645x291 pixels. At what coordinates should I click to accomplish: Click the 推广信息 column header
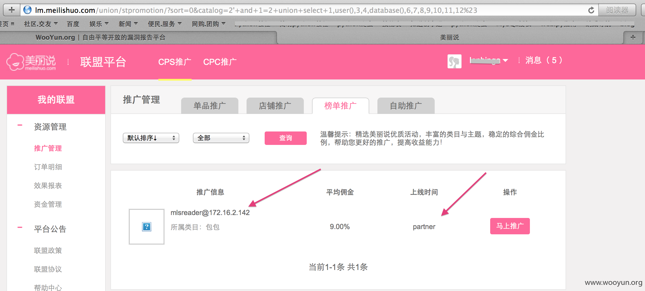(x=210, y=192)
